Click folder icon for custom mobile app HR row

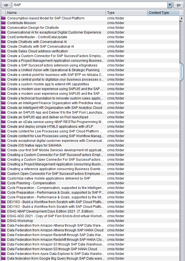coord(3,84)
